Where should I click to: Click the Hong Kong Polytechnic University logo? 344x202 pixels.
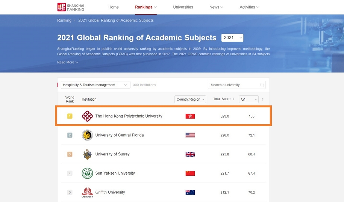pos(87,116)
